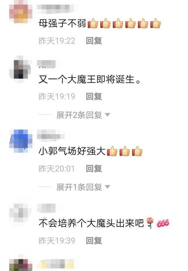Click the arrow beside 展开2条回复

[107, 115]
